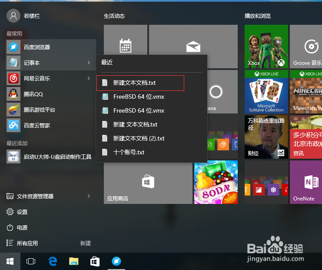Launch Microsoft Edge from taskbar
The width and height of the screenshot is (322, 270).
[53, 261]
